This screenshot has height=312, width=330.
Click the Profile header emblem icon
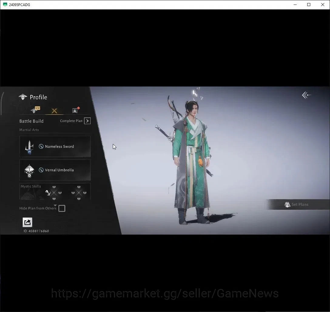coord(23,97)
